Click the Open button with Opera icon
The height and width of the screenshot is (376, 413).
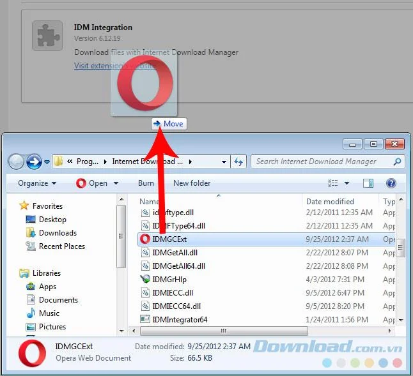tap(91, 183)
